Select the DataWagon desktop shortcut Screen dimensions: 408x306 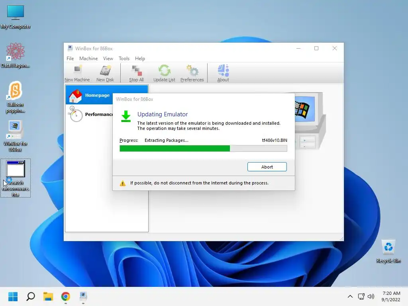click(16, 55)
